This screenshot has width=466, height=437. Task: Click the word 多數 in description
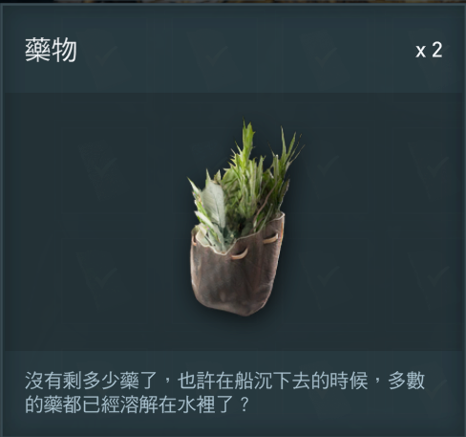407,381
